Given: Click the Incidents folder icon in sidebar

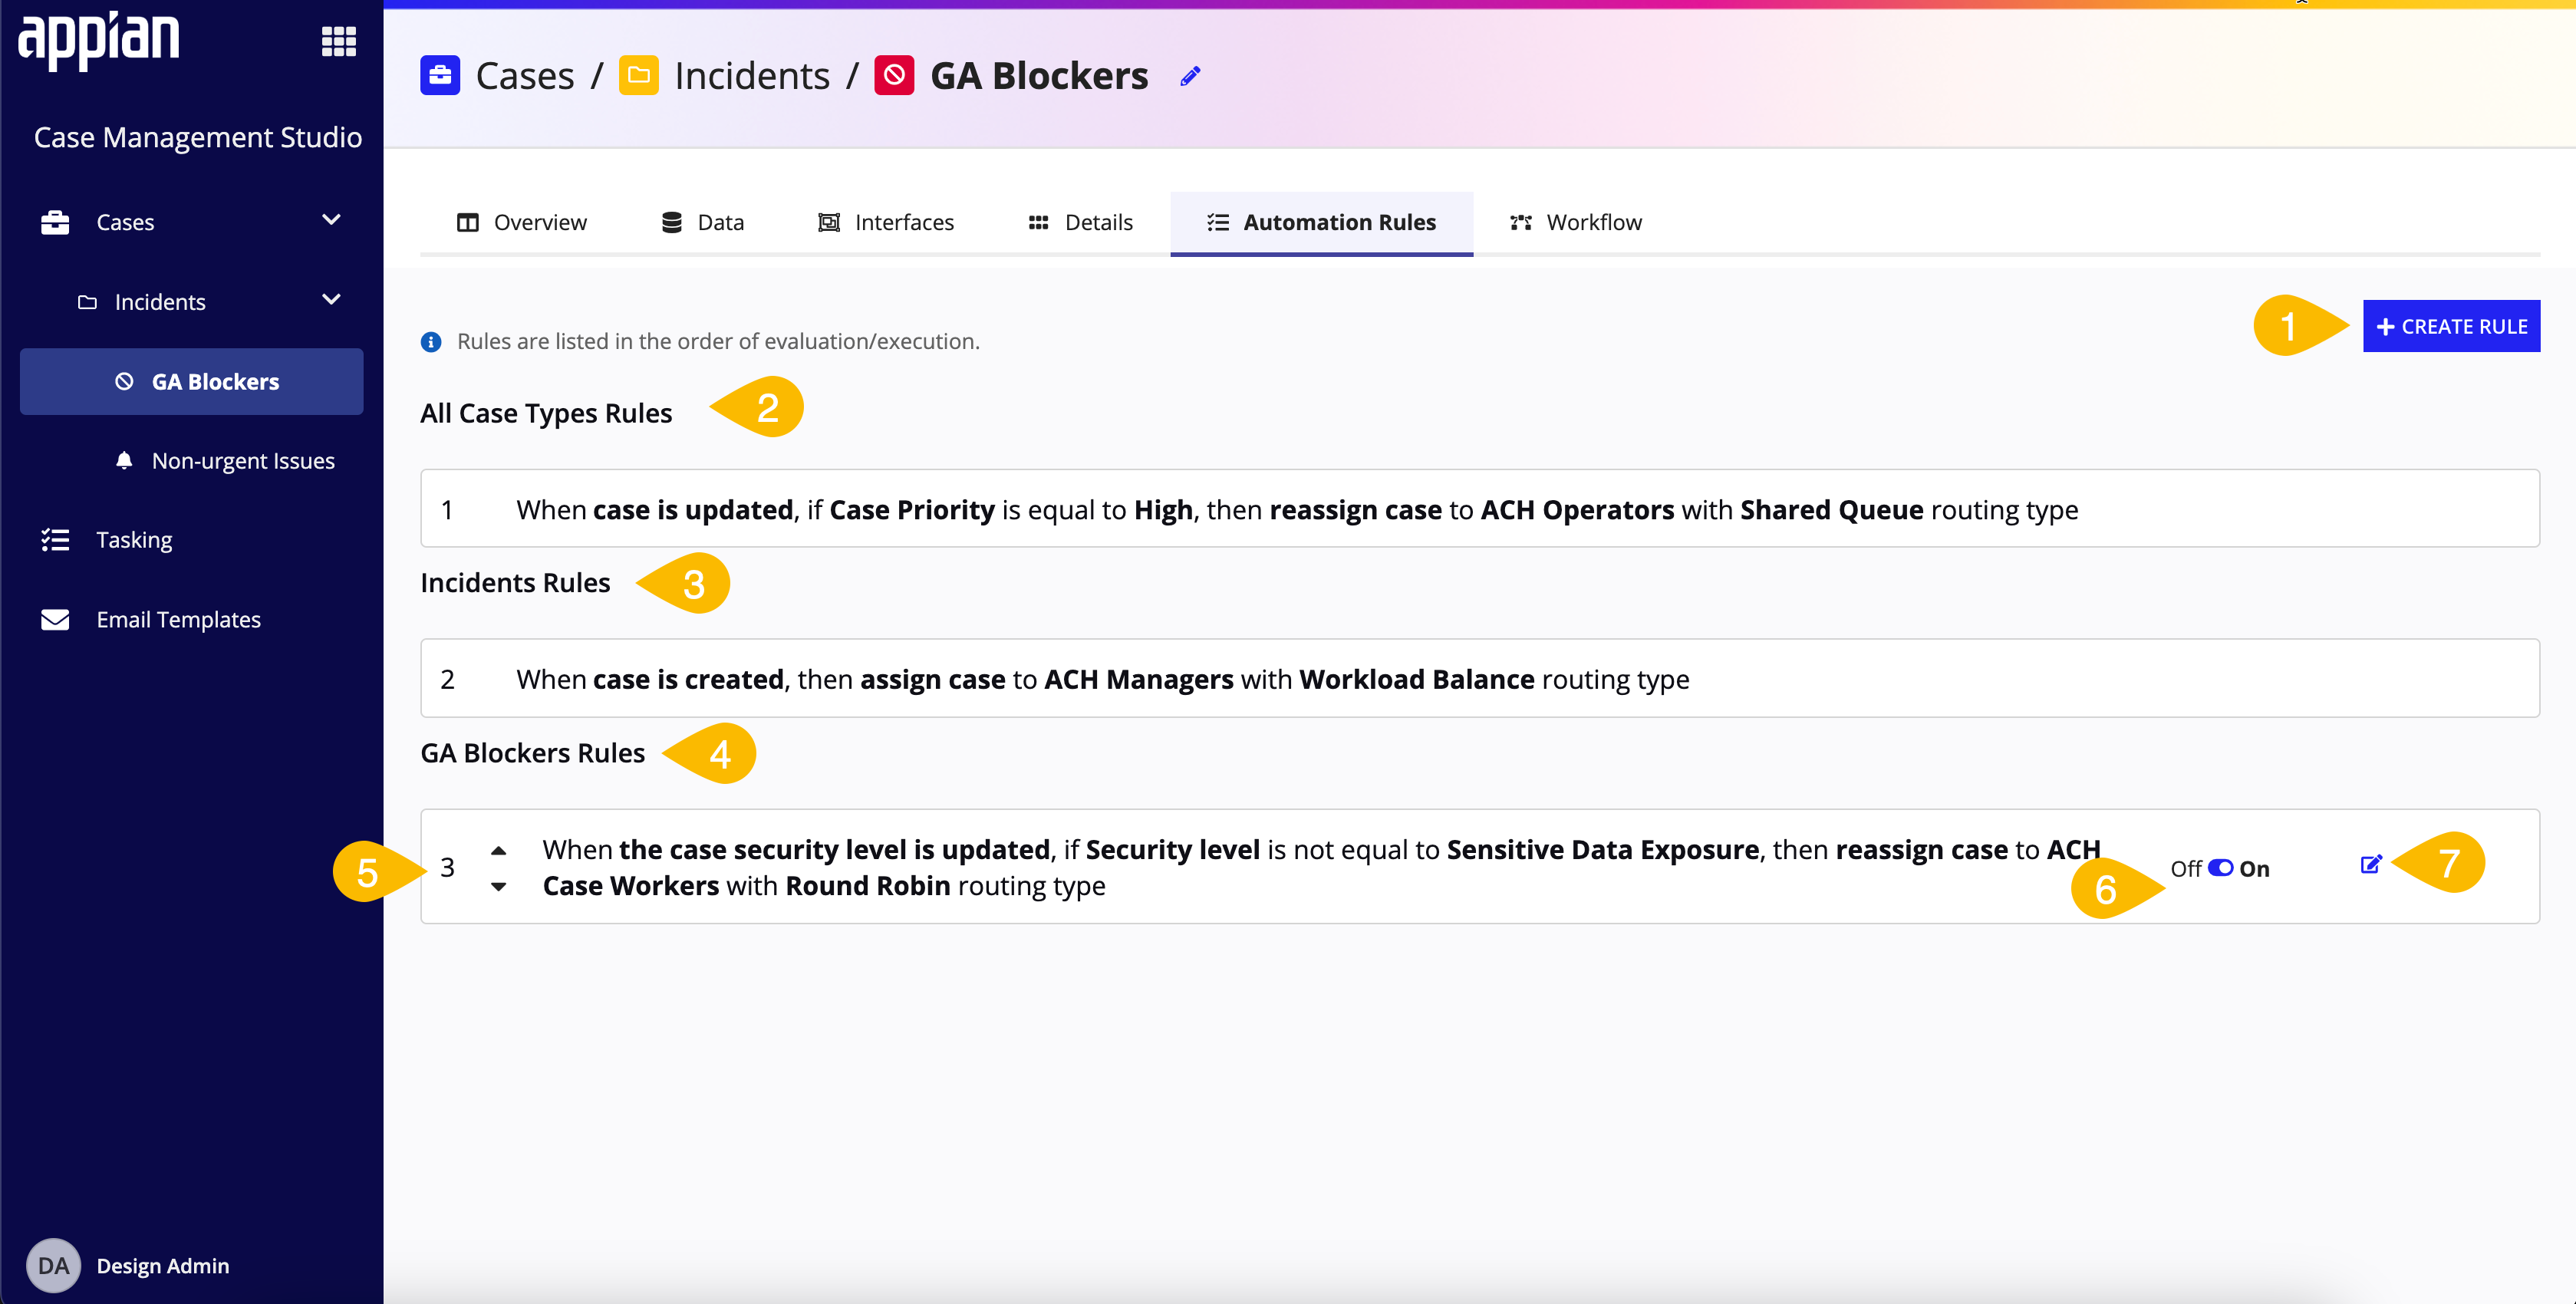Looking at the screenshot, I should [x=87, y=302].
